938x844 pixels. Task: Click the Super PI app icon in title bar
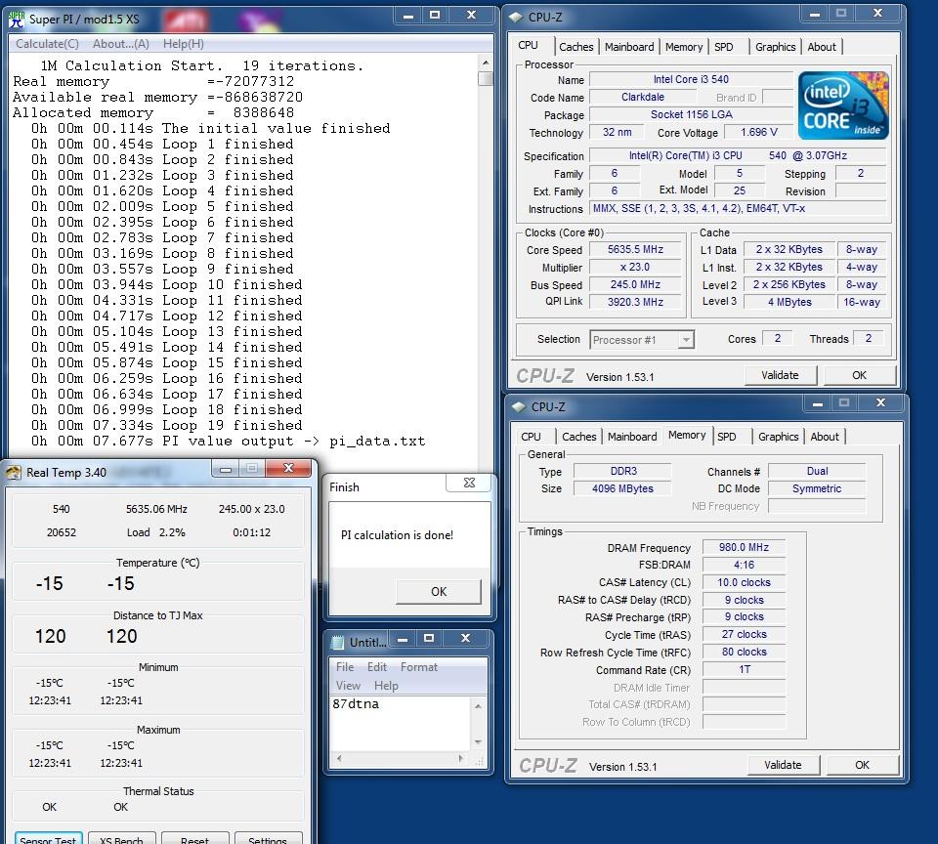click(x=17, y=20)
